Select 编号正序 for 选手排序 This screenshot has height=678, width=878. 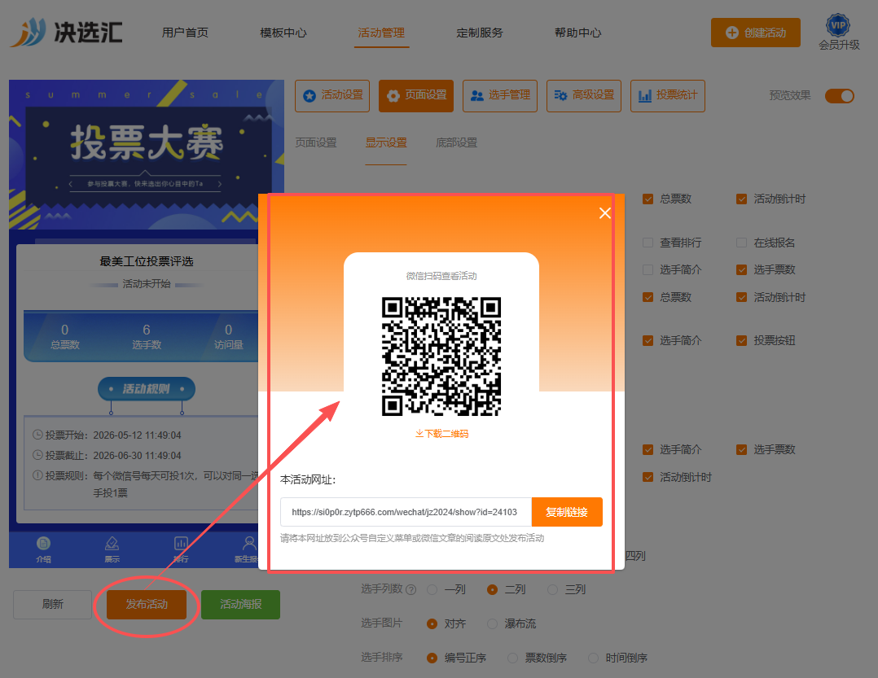(x=432, y=658)
